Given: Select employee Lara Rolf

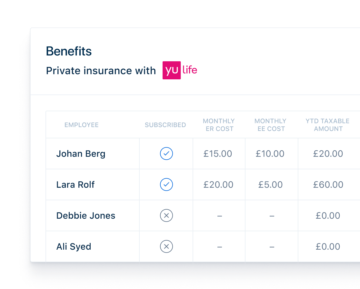Looking at the screenshot, I should 75,184.
